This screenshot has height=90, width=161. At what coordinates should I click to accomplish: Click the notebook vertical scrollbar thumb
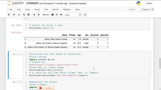coord(160,63)
